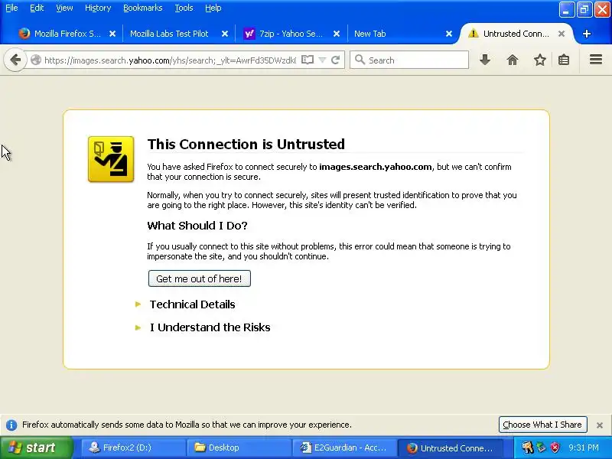
Task: Close the 7zip - Yahoo Se... tab
Action: tap(337, 34)
